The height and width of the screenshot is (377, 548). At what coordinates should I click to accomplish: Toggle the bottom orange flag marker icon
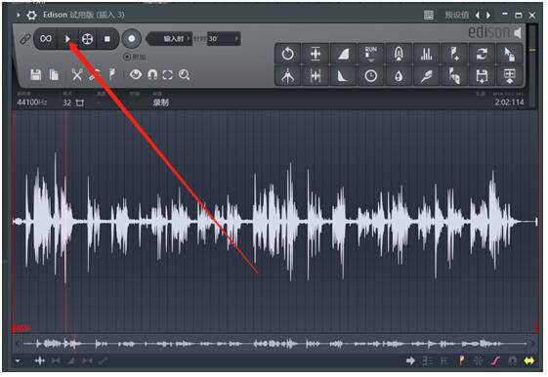[462, 360]
